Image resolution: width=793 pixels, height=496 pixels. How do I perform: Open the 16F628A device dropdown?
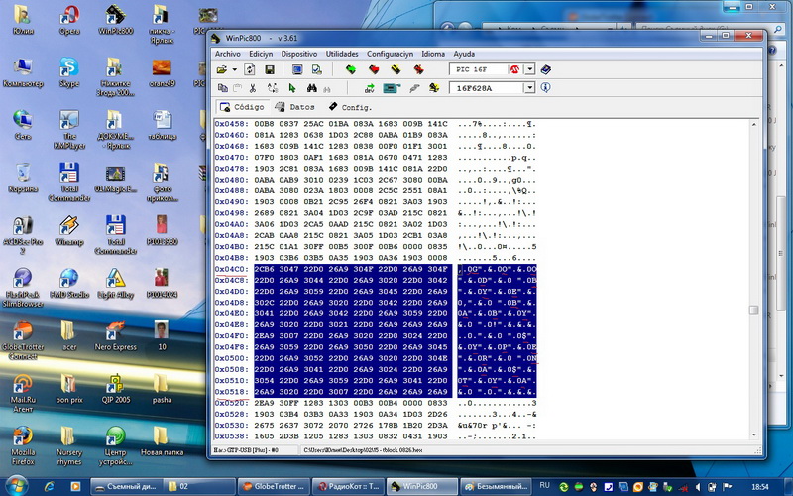click(x=529, y=88)
